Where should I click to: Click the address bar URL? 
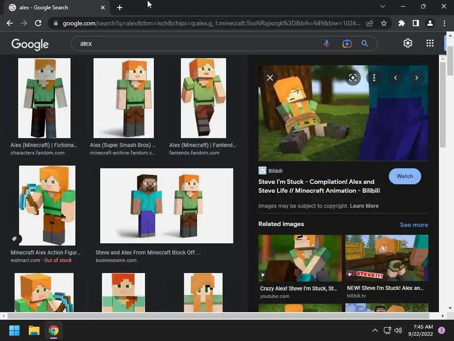211,23
